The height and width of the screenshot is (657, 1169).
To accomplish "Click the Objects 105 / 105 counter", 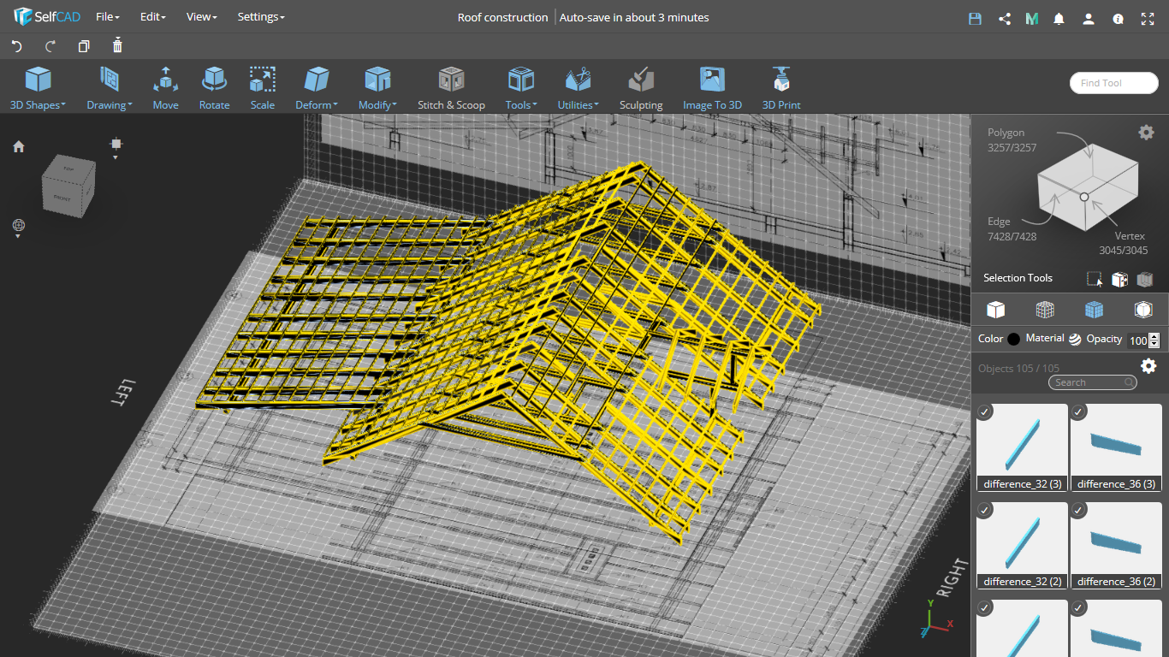I will (x=1018, y=369).
